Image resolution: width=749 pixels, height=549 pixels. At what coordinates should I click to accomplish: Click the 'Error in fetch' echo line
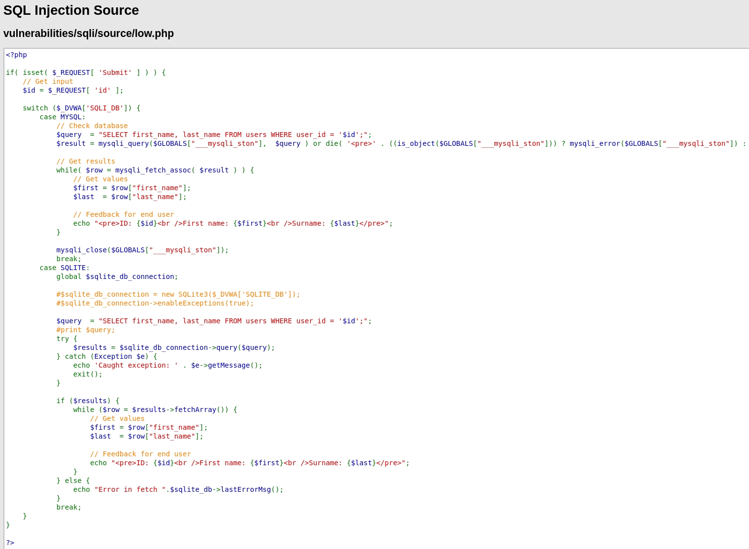pos(178,489)
